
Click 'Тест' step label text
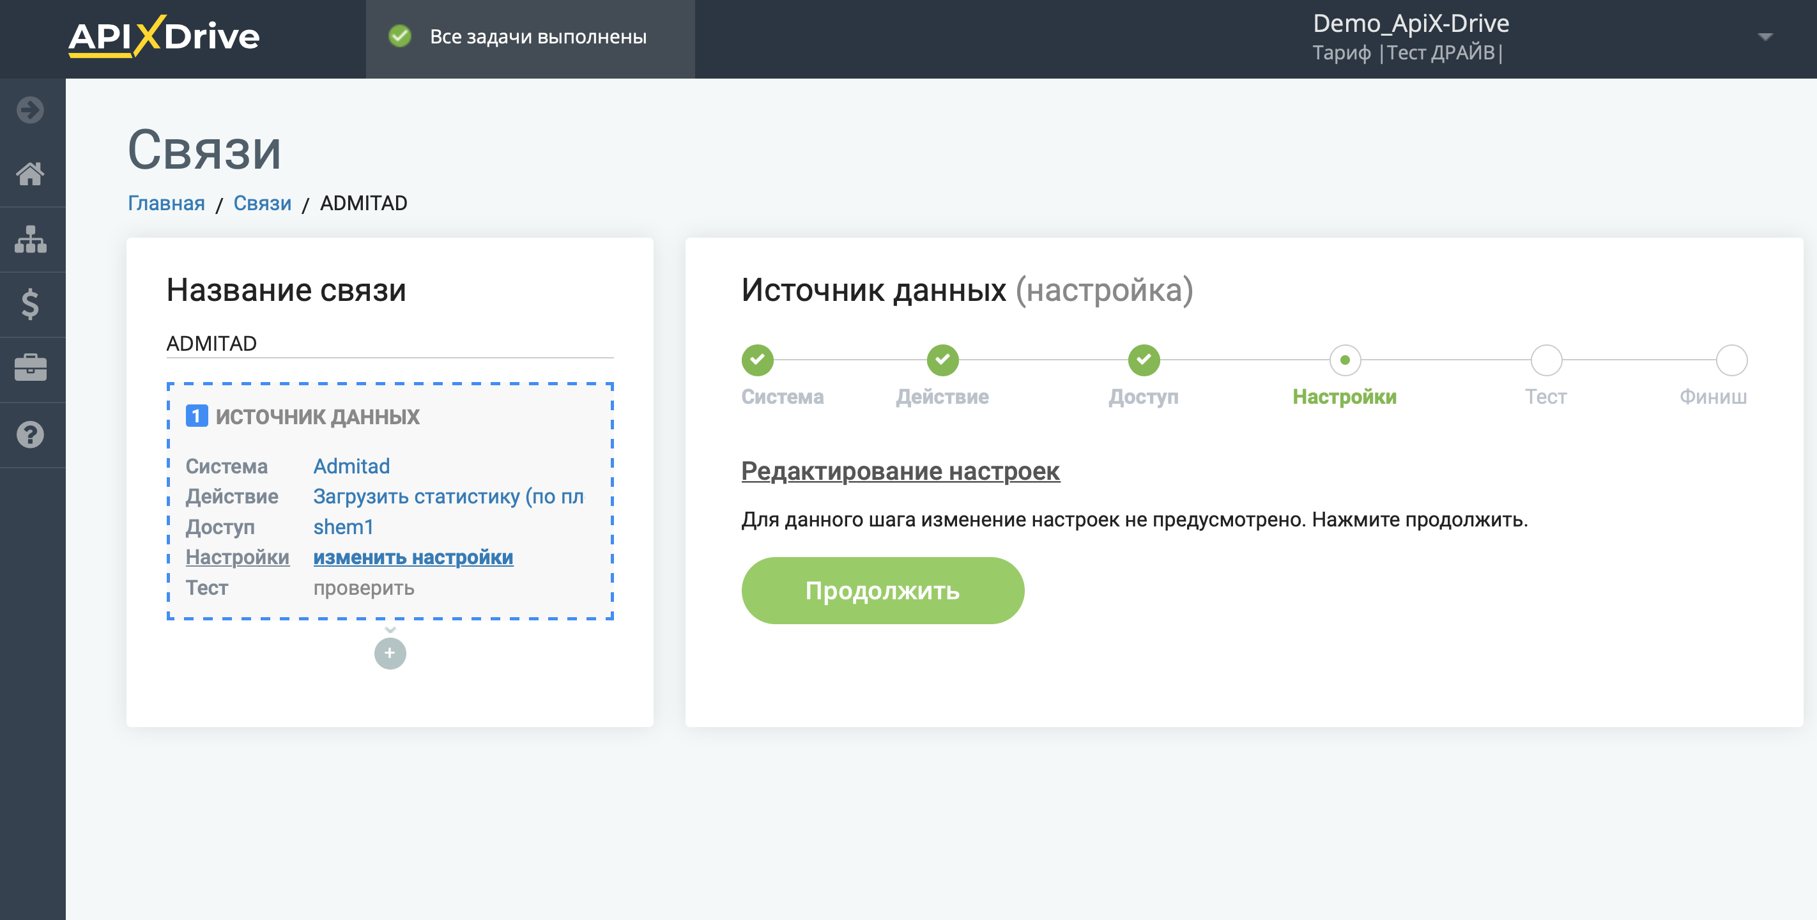(x=1545, y=397)
